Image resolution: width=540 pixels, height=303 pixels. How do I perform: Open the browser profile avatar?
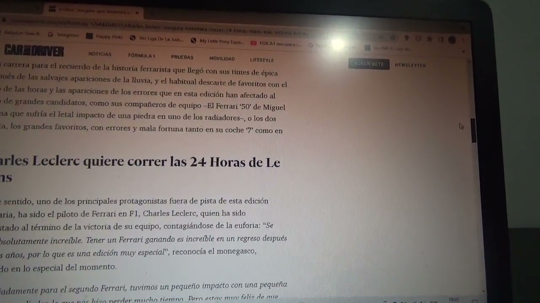click(452, 40)
